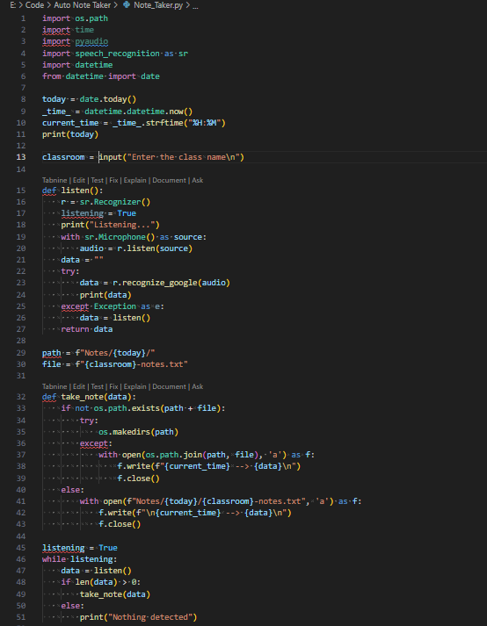
Task: Click Tabnine Fix link above def listen()
Action: [x=113, y=180]
